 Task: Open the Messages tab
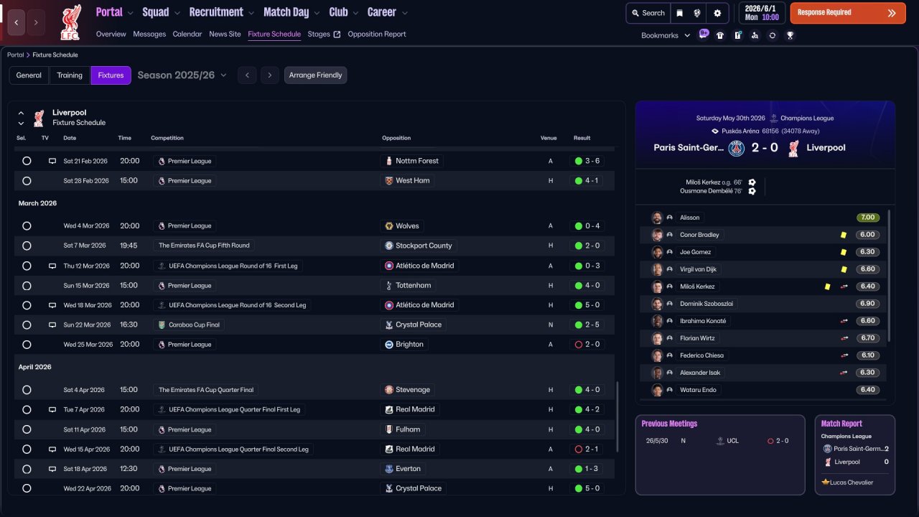point(149,34)
